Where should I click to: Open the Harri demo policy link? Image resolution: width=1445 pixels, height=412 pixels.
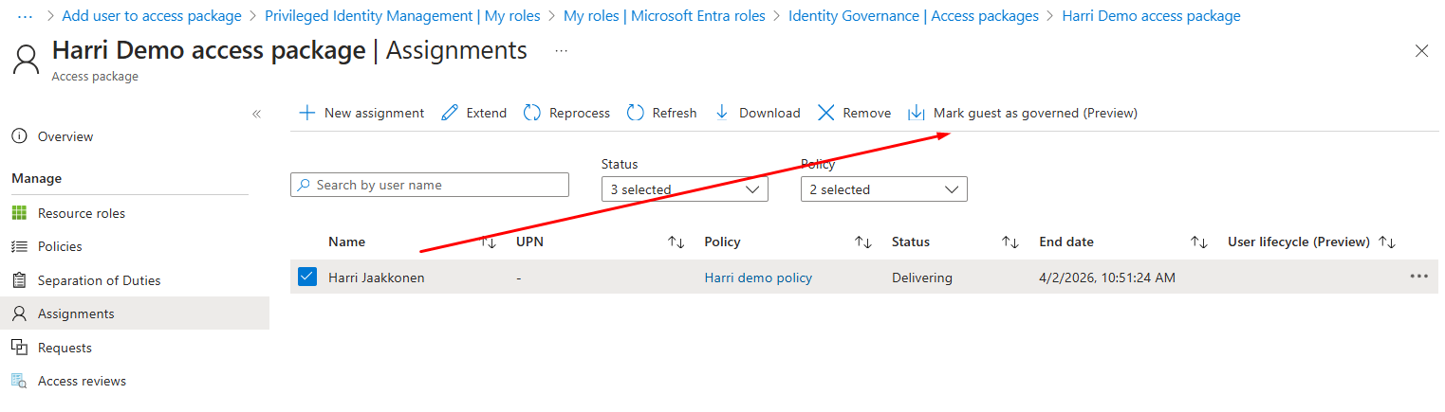pyautogui.click(x=758, y=278)
